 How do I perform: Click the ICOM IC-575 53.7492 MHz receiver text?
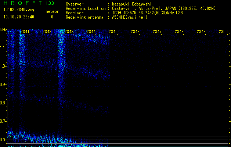point(147,13)
